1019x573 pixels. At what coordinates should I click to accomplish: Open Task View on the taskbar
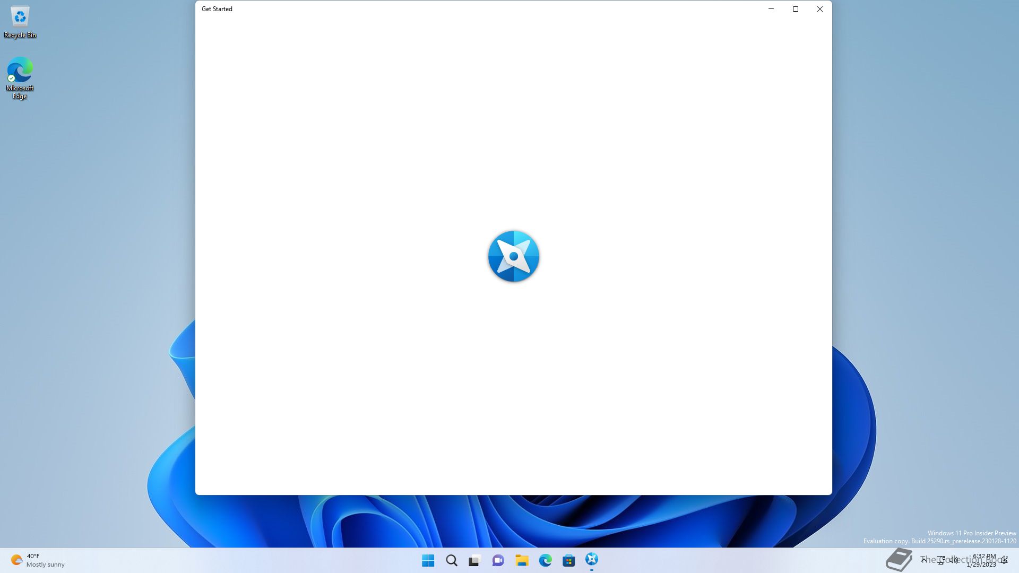pos(474,560)
